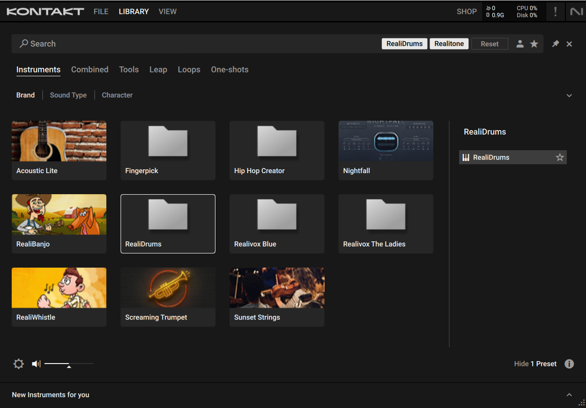Click the Sunset Strings label text
Image resolution: width=586 pixels, height=408 pixels.
(257, 317)
